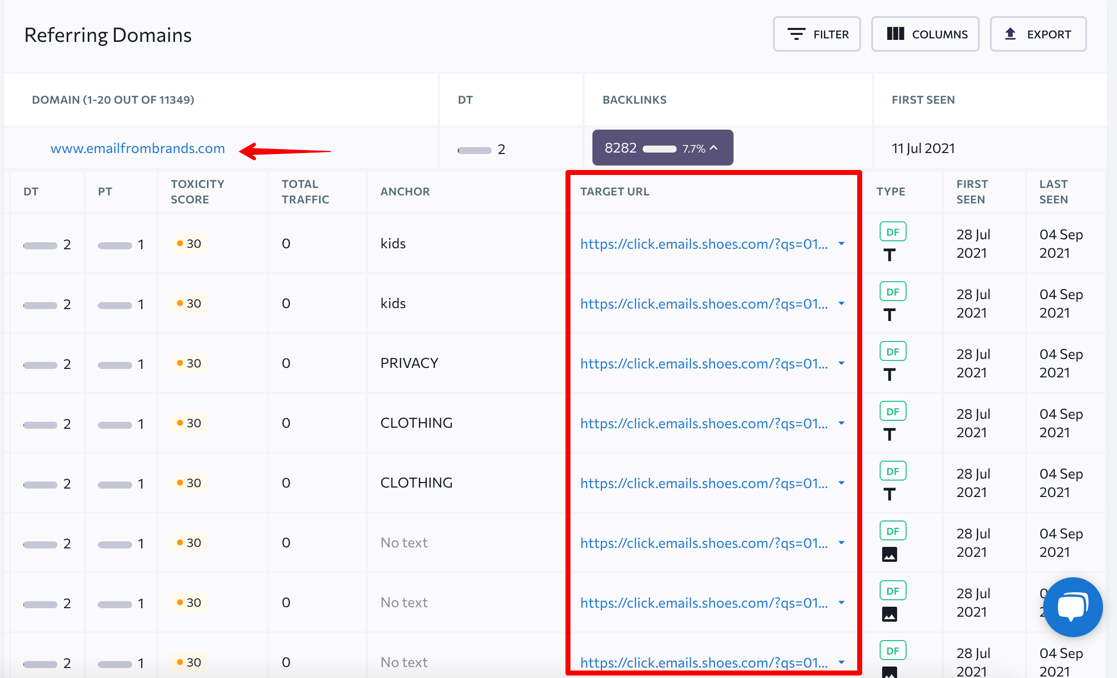Click the COLUMNS layout icon
This screenshot has height=678, width=1117.
point(895,33)
